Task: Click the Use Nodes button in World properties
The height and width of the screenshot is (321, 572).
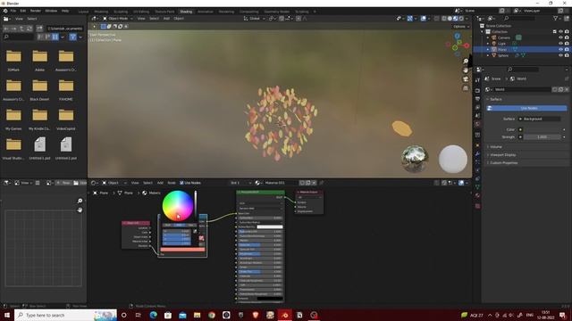Action: 526,108
